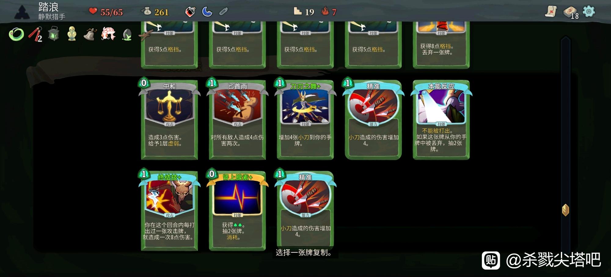Select the 终结技+ attack card

tap(169, 210)
